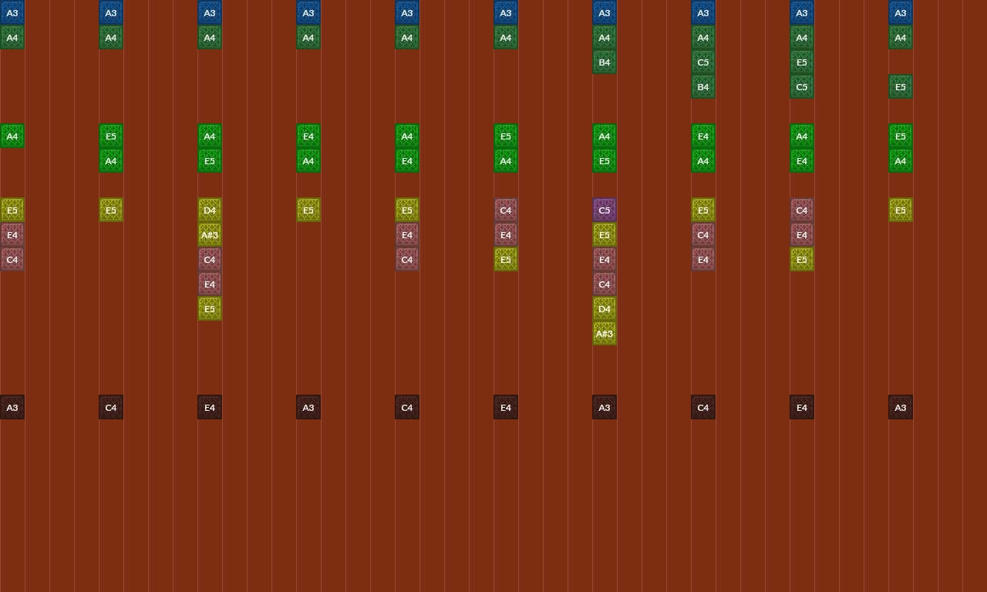Image resolution: width=987 pixels, height=592 pixels.
Task: Select pink C4 directly below yellow A#3
Action: pos(210,259)
